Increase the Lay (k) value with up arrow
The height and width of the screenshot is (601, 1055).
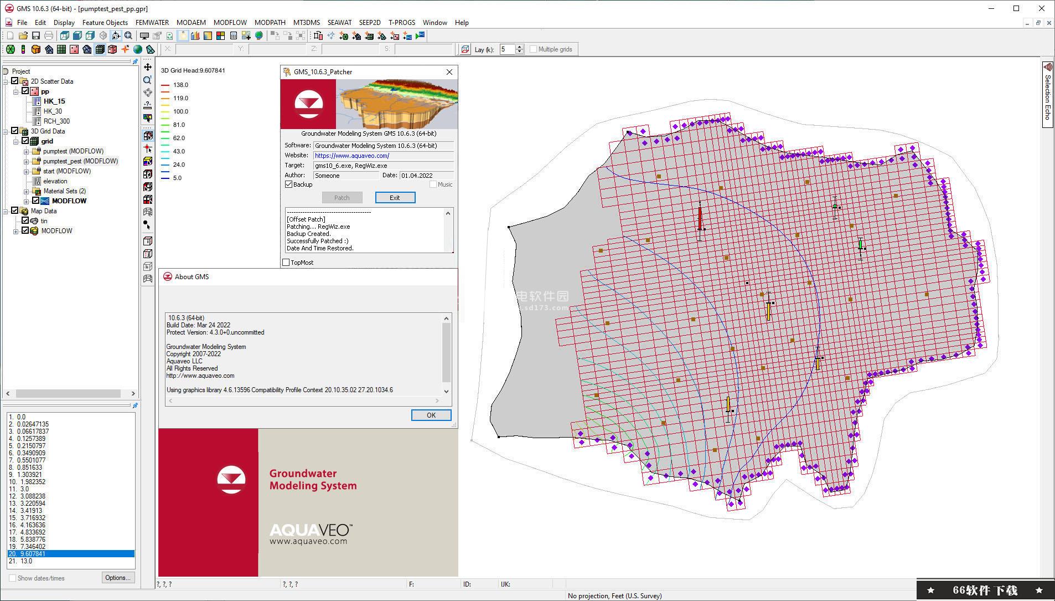point(519,47)
